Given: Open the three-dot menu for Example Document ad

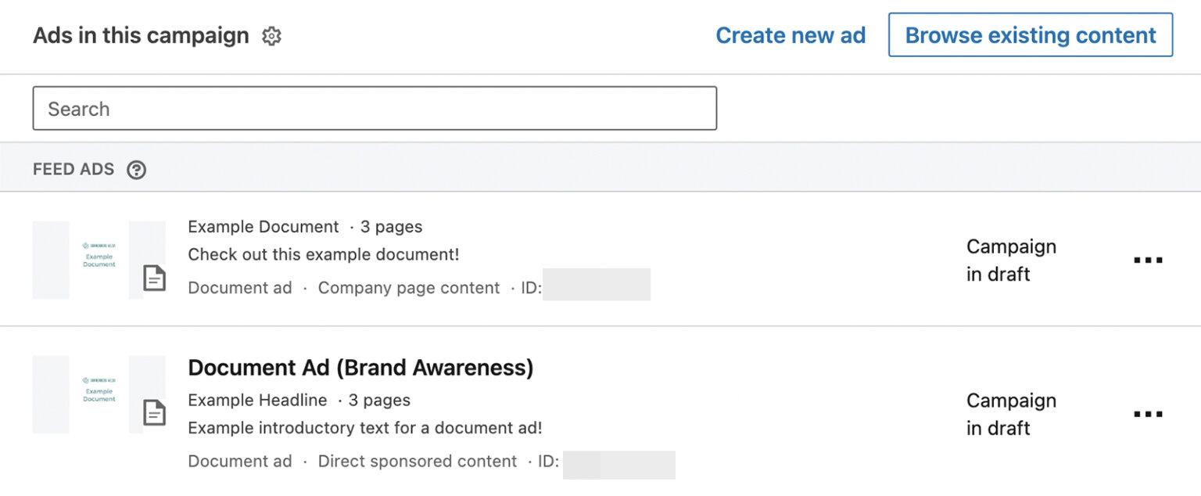Looking at the screenshot, I should click(1148, 261).
